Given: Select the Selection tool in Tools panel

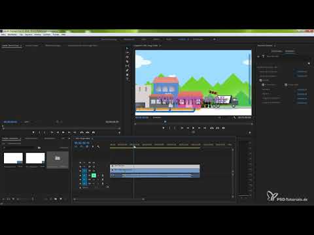Looking at the screenshot, I should tap(128, 48).
